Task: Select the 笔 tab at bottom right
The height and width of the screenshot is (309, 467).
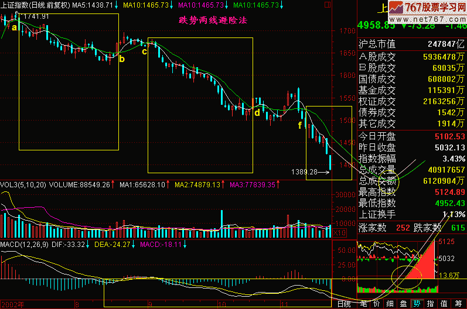Action: pyautogui.click(x=363, y=304)
